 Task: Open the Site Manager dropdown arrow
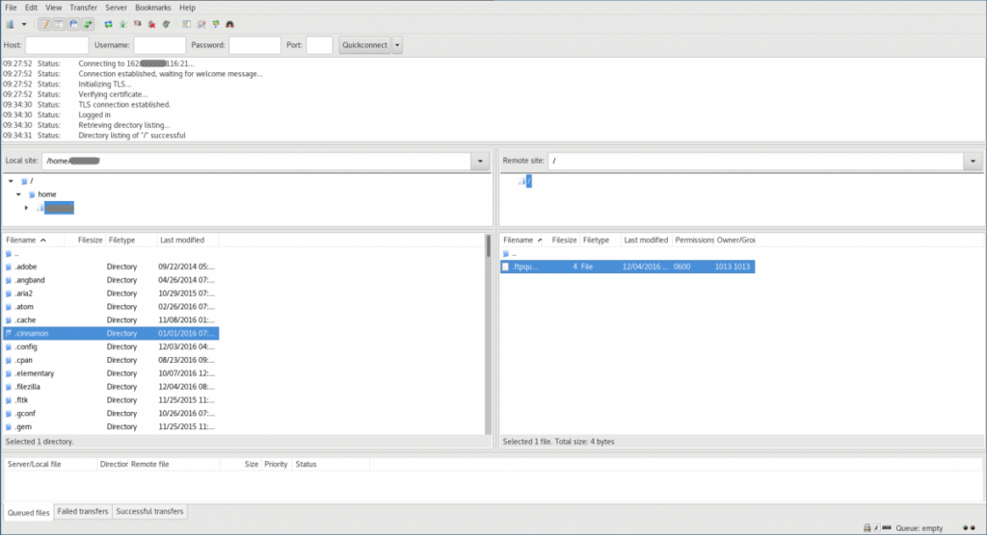coord(24,24)
